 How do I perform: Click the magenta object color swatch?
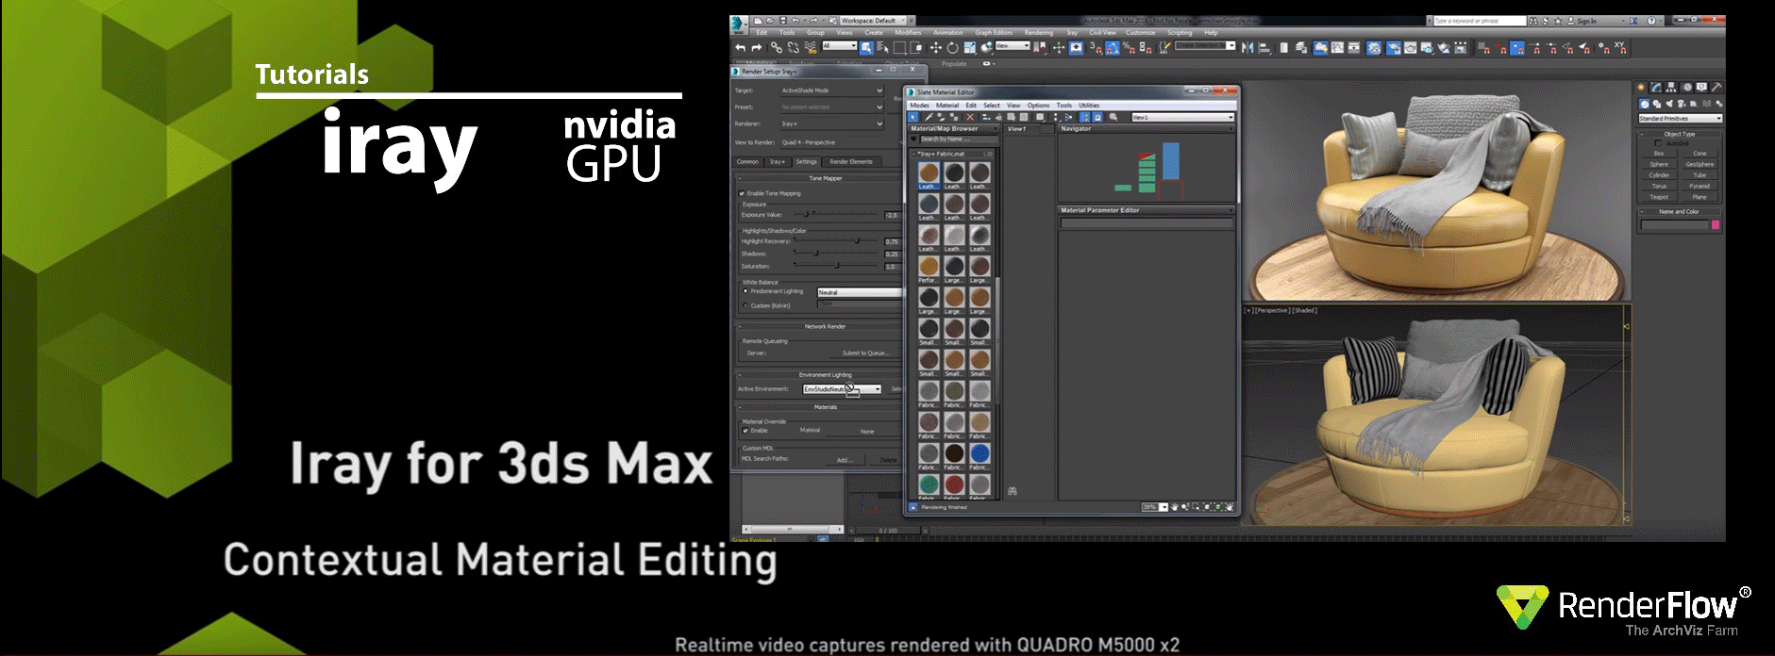tap(1716, 224)
